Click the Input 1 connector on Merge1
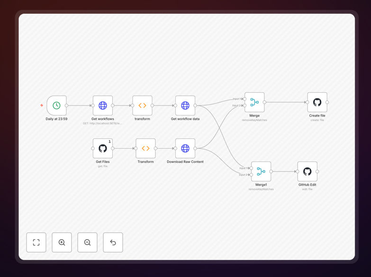Image resolution: width=371 pixels, height=277 pixels. 251,168
